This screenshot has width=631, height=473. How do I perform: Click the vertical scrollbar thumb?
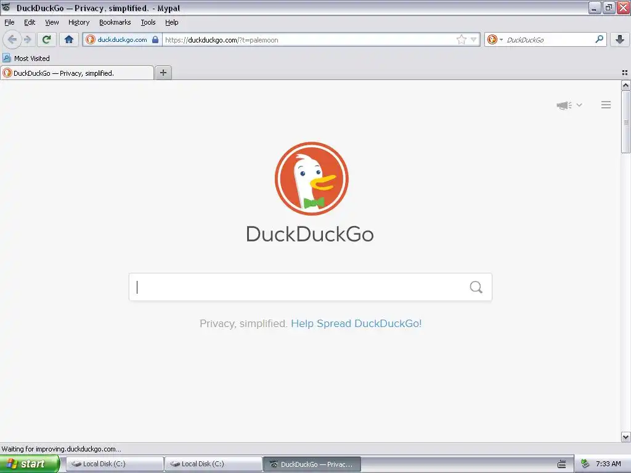click(625, 122)
